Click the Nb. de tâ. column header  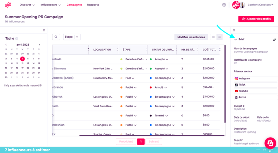(188, 50)
